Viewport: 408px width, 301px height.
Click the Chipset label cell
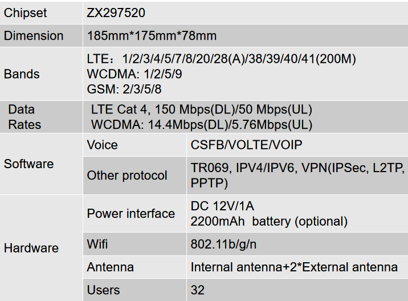click(41, 13)
